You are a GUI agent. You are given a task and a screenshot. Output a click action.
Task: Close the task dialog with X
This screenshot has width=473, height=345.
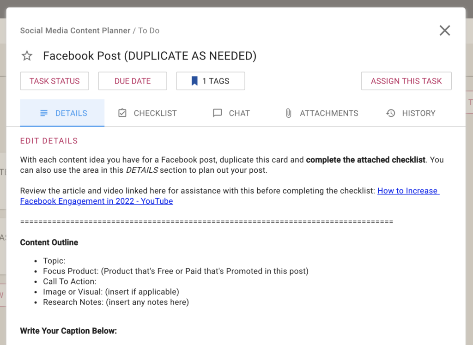[445, 30]
